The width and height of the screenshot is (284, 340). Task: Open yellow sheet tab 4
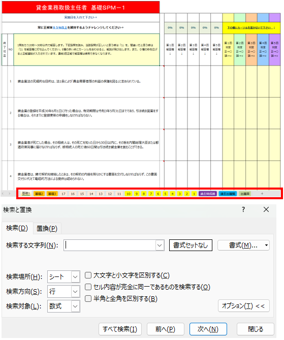[x=172, y=194]
